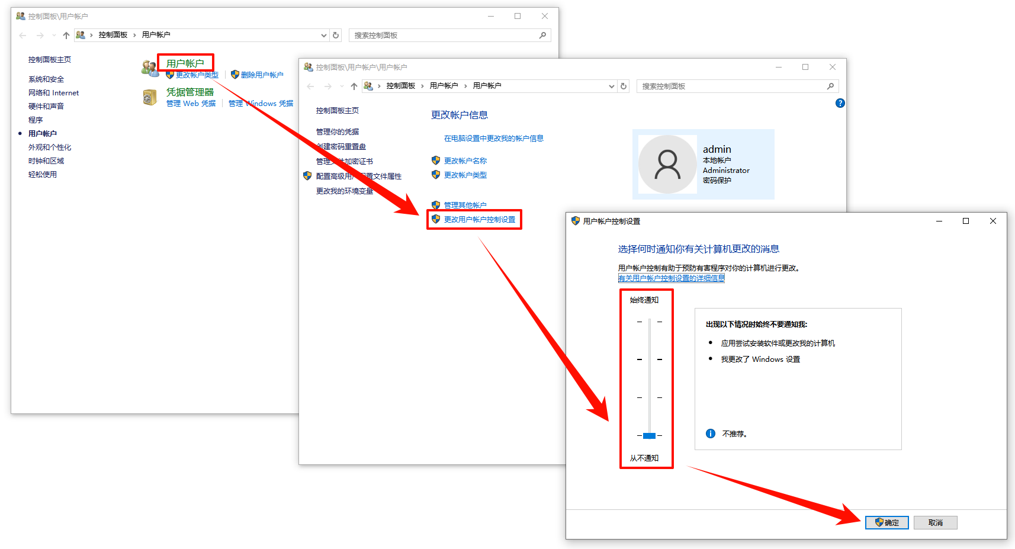This screenshot has width=1015, height=549.
Task: Click search magnifier icon in first window
Action: coord(542,36)
